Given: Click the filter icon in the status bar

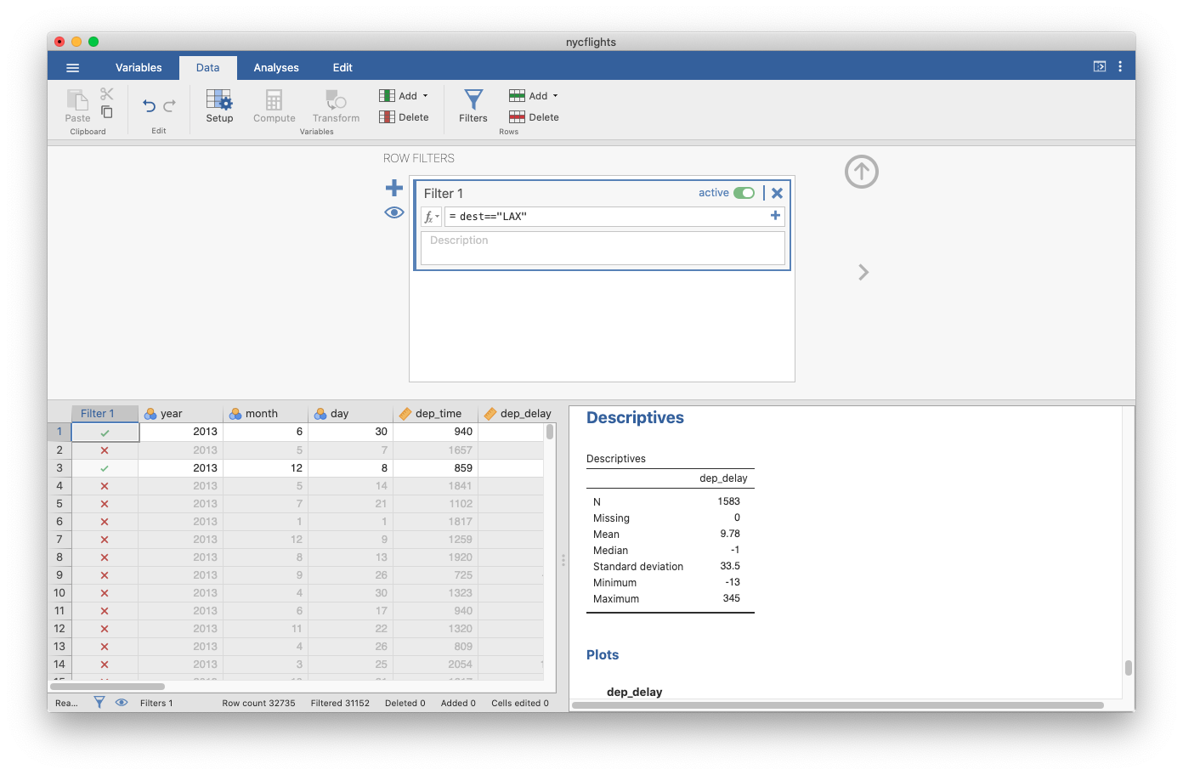Looking at the screenshot, I should (99, 703).
